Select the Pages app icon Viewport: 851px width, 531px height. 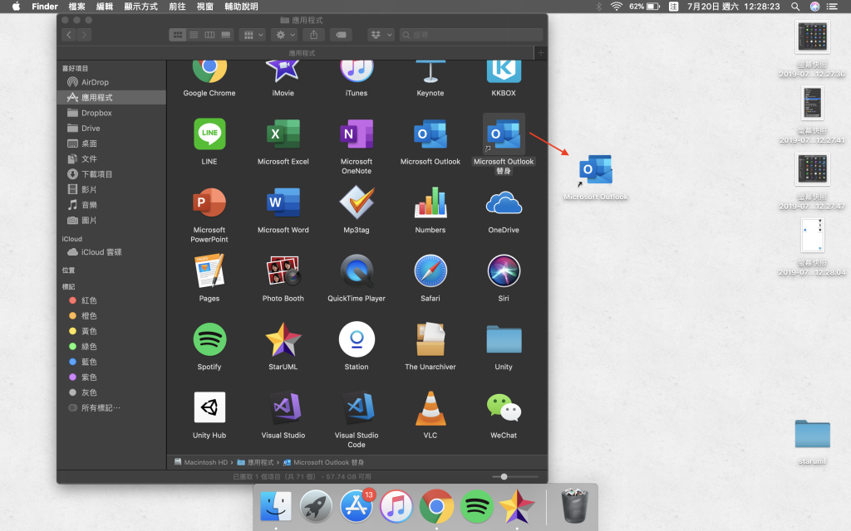click(209, 271)
